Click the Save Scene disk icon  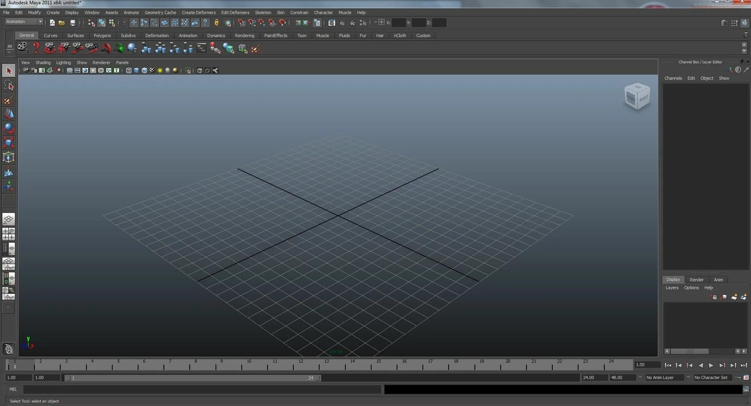pos(72,23)
